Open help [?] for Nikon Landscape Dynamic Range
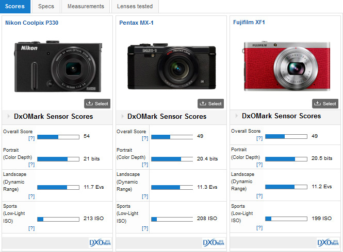 [x=31, y=196]
